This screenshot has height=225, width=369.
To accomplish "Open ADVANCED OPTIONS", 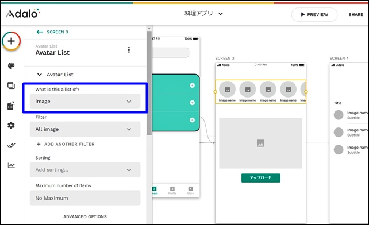I will point(85,216).
